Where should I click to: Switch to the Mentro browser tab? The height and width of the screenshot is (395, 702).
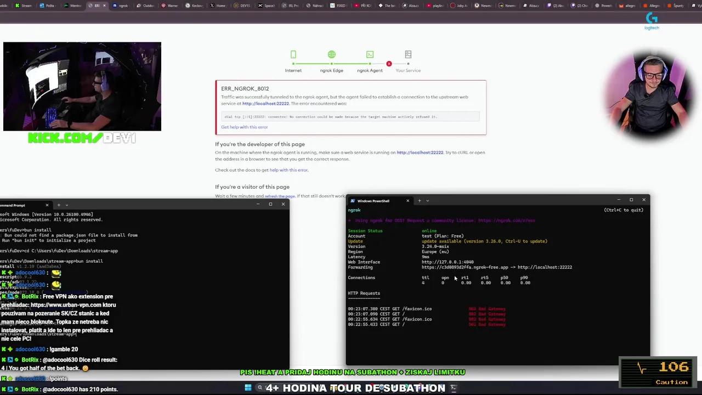(x=72, y=5)
